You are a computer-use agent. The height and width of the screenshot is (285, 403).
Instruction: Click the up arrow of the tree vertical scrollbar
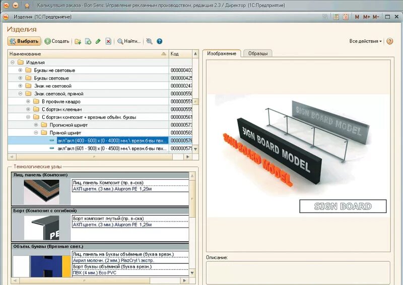click(x=195, y=54)
